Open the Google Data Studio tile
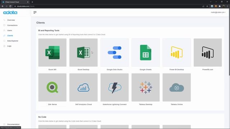This screenshot has width=230, height=129. point(115,53)
